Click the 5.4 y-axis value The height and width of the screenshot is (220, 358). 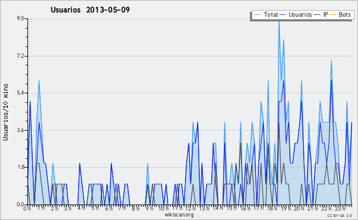(x=20, y=93)
